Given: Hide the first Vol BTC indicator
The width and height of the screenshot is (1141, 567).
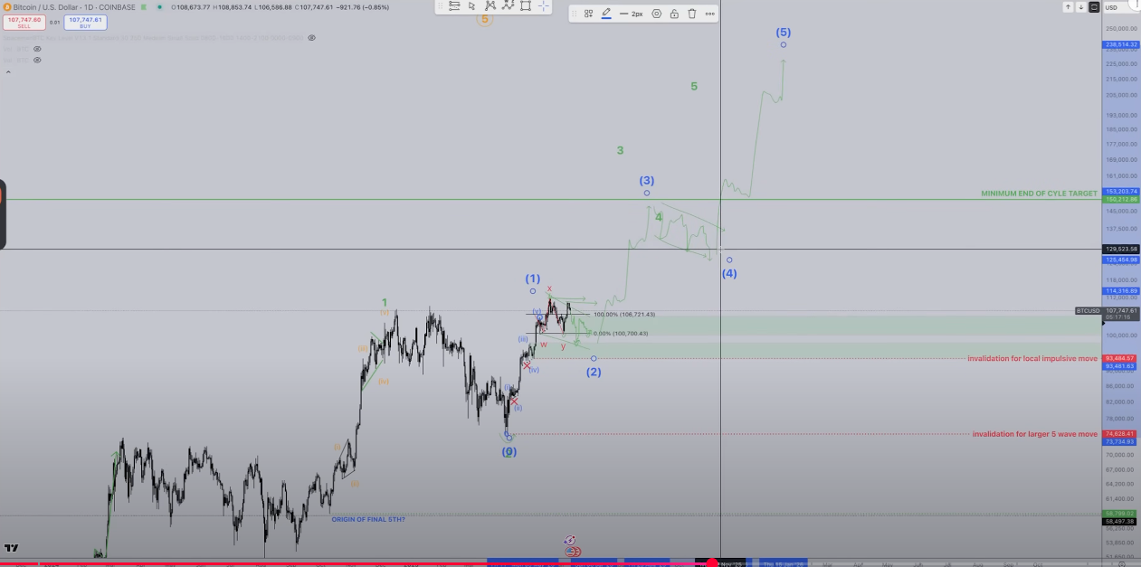Looking at the screenshot, I should point(37,49).
